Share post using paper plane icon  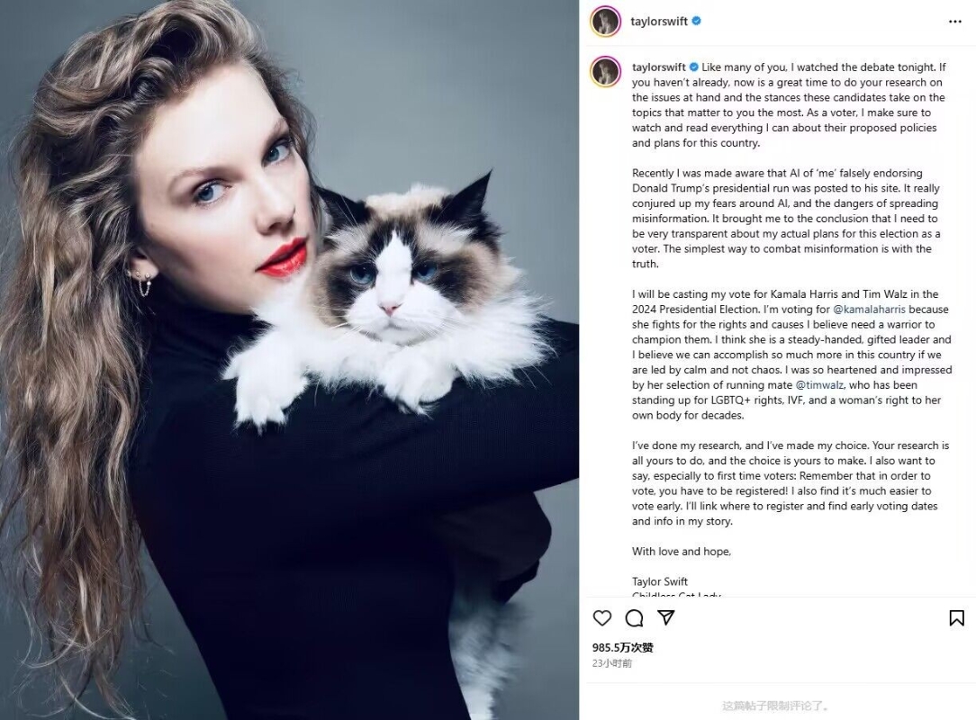666,617
